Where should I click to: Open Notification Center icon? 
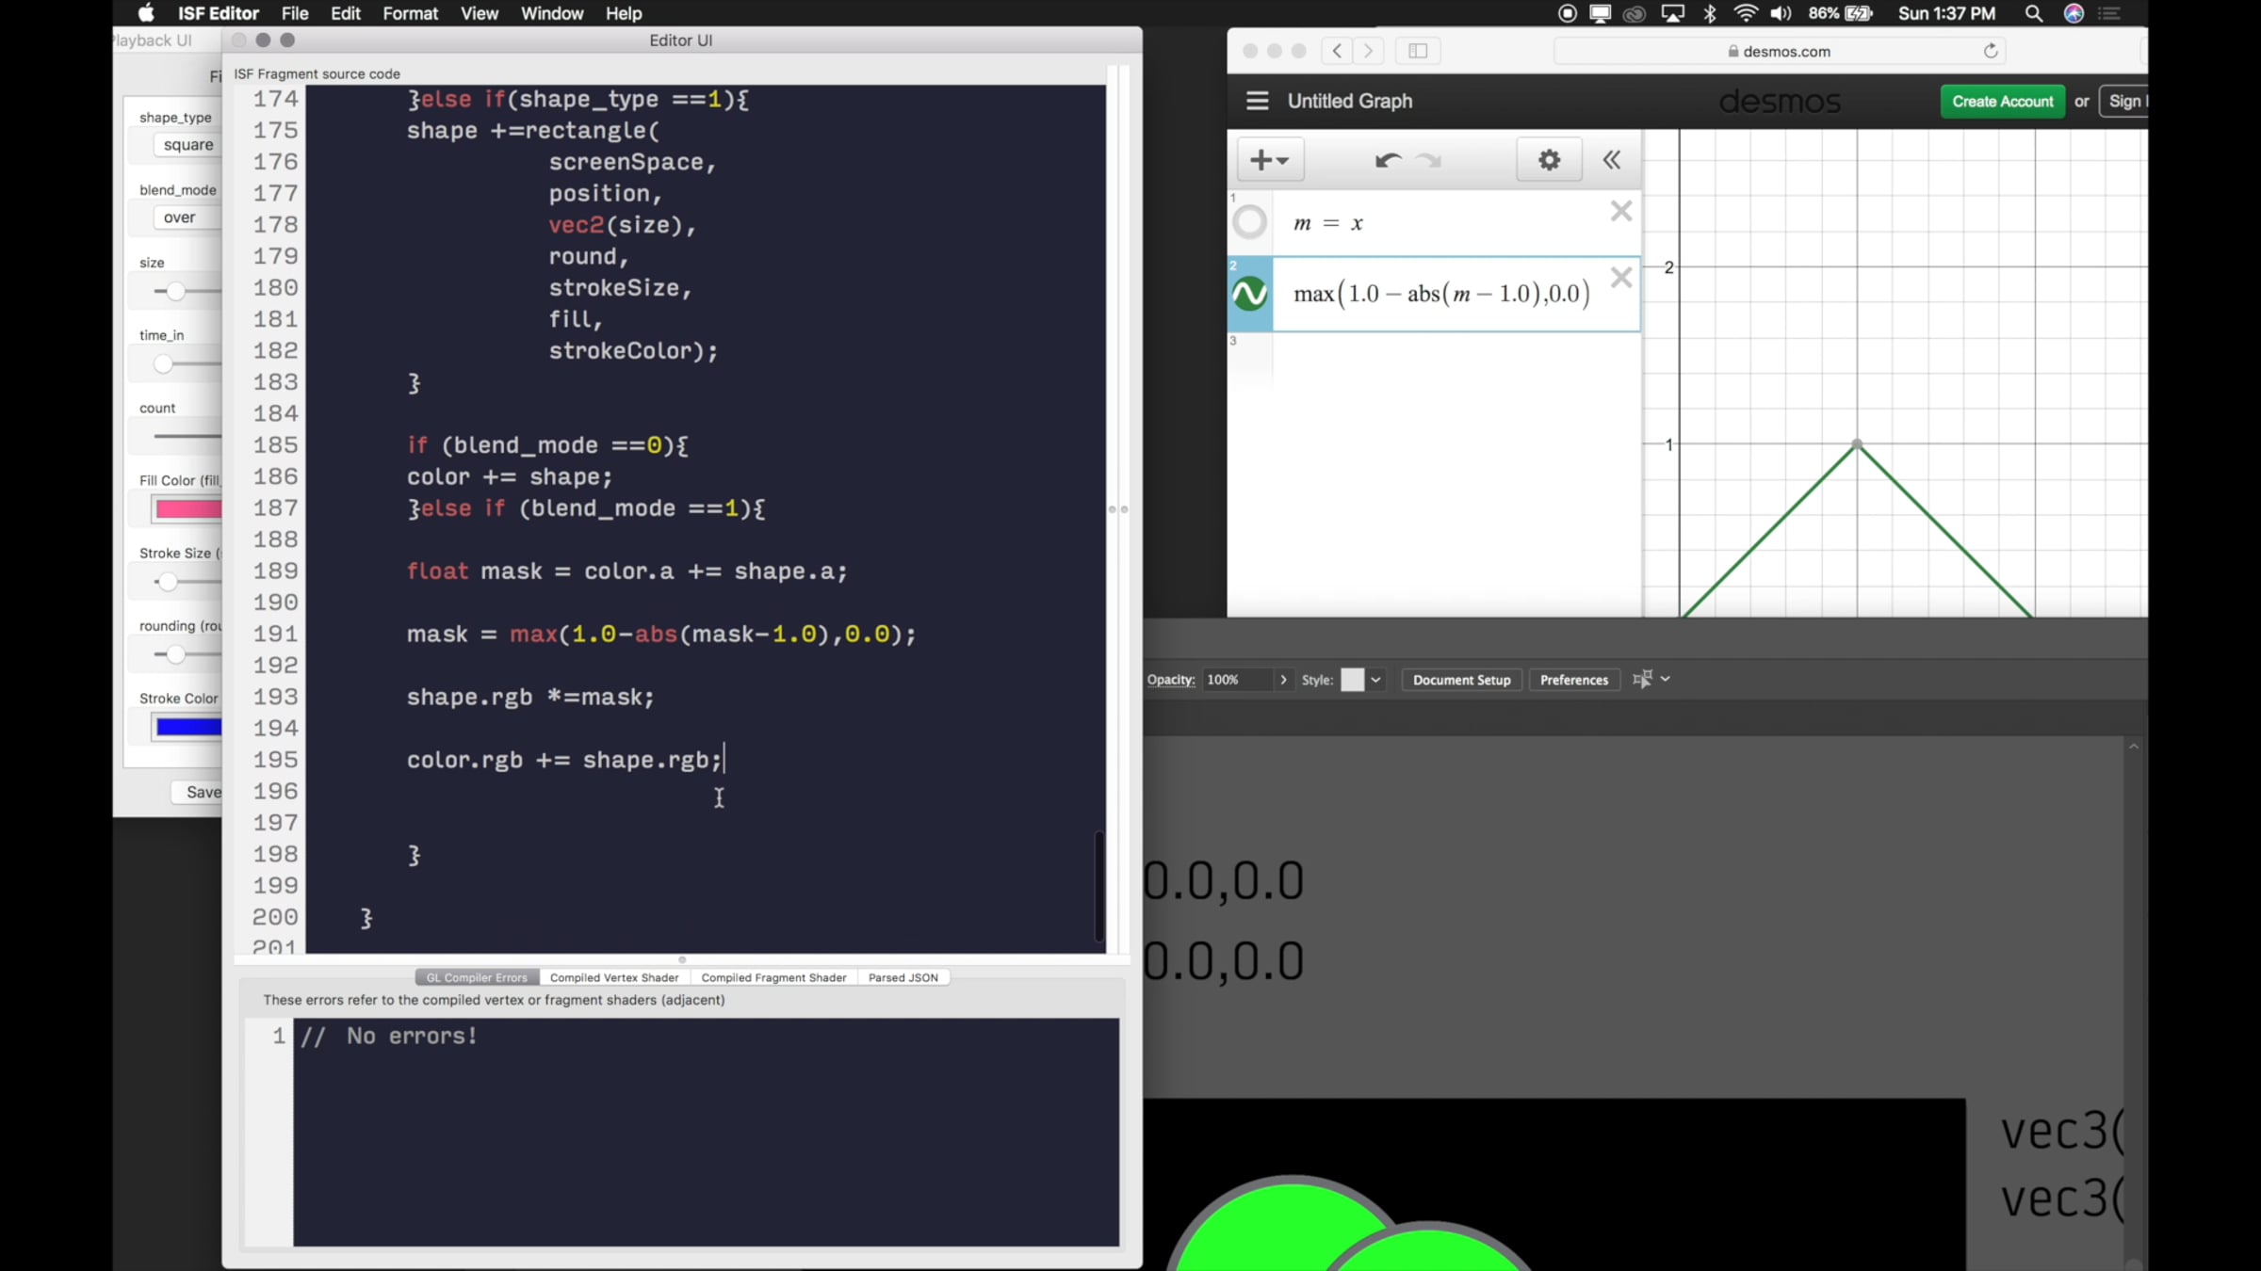(2109, 13)
